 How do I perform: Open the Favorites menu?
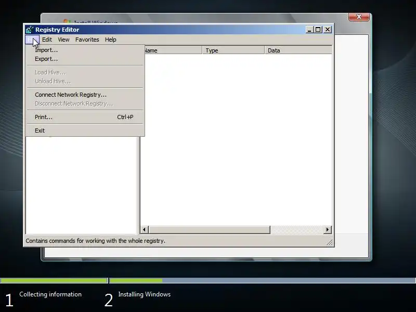87,40
